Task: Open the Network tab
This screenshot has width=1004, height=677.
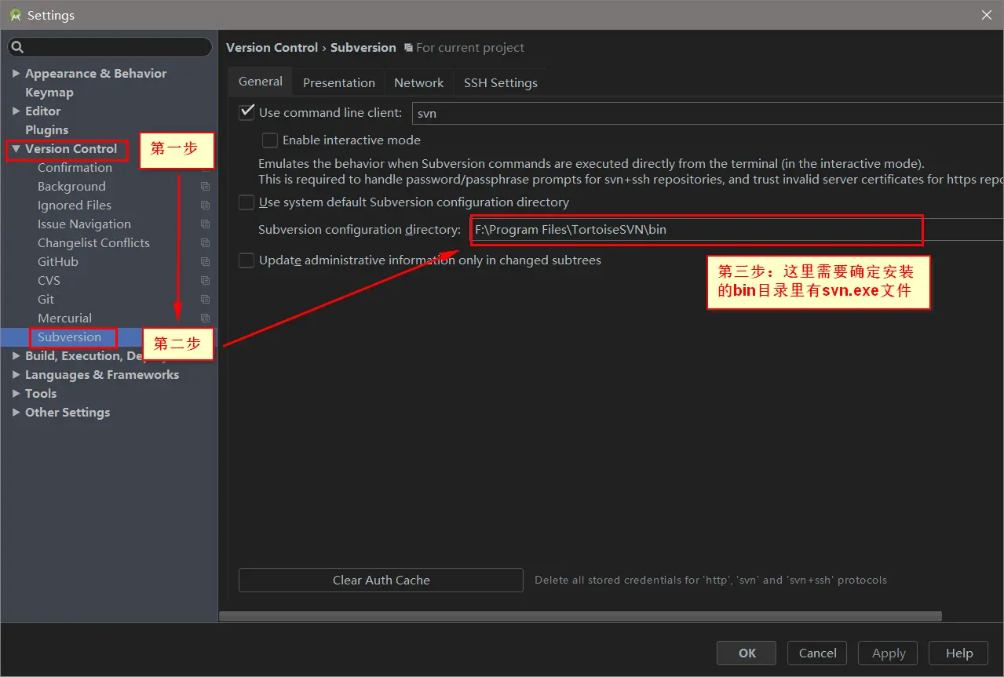Action: (x=419, y=82)
